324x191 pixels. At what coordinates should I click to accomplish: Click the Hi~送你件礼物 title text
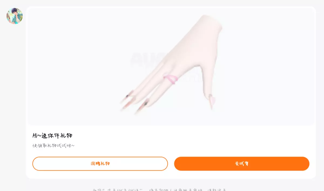coord(52,136)
